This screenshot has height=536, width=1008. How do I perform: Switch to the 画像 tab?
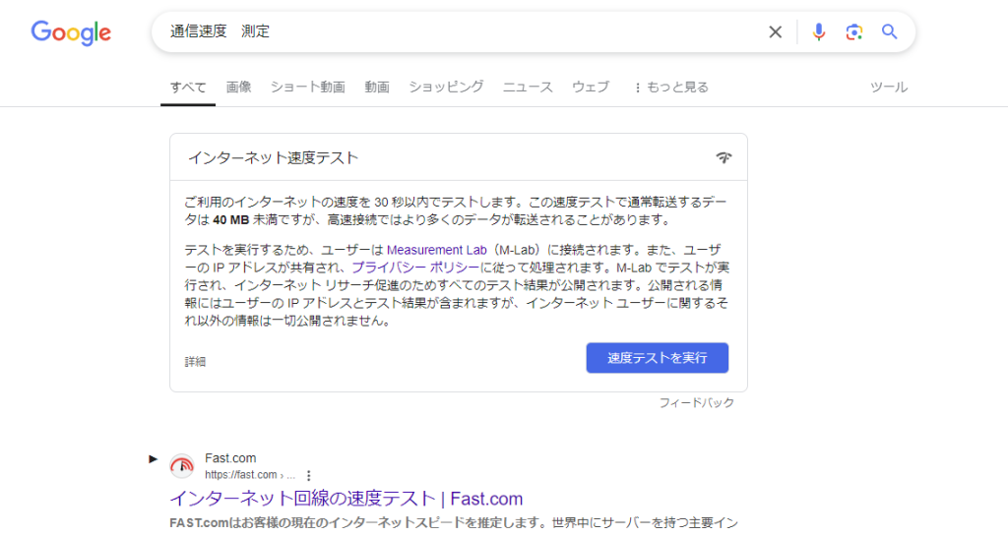click(x=238, y=87)
